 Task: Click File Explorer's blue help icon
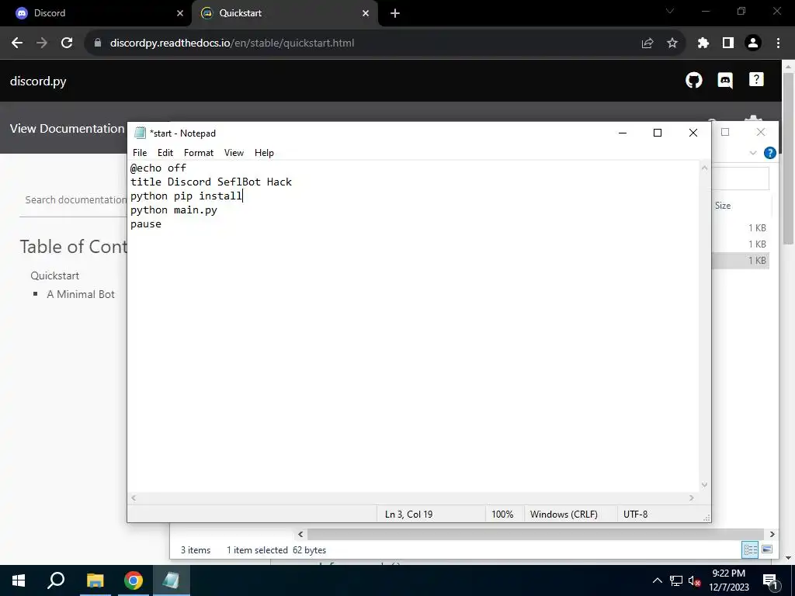point(769,153)
